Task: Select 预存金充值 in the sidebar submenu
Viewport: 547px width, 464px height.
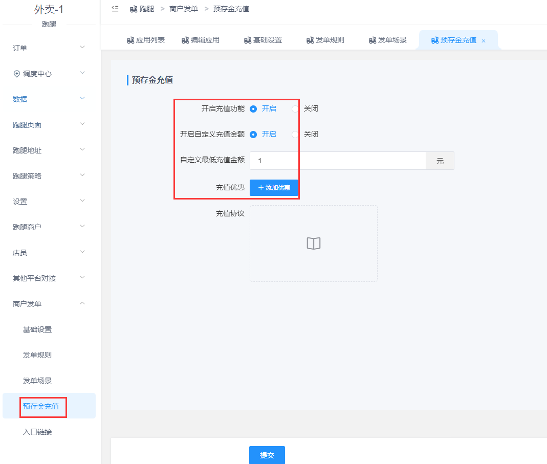Action: pyautogui.click(x=49, y=406)
